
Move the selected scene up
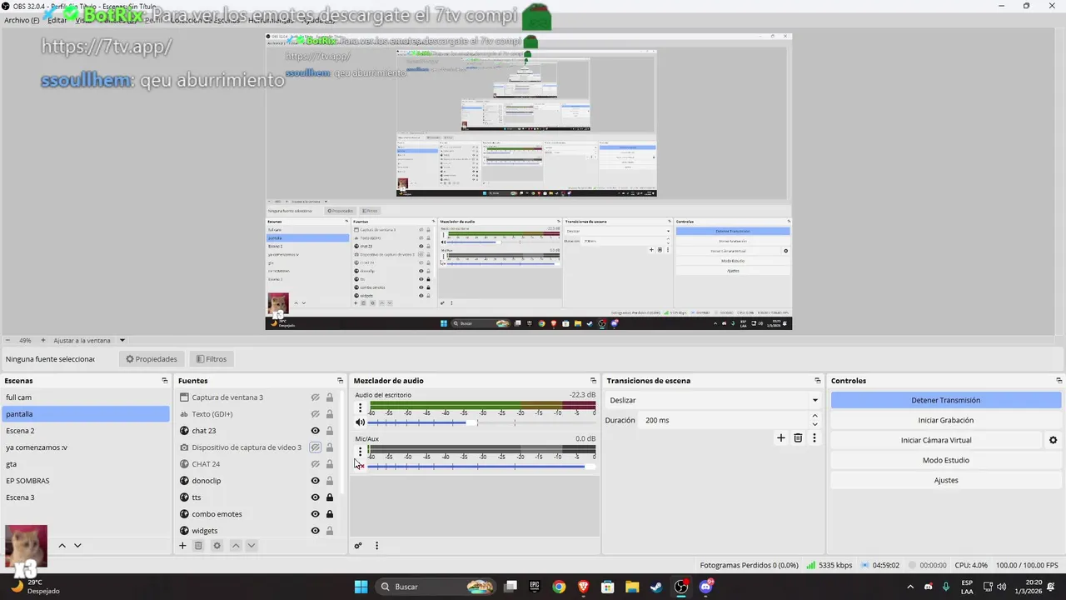tap(62, 546)
